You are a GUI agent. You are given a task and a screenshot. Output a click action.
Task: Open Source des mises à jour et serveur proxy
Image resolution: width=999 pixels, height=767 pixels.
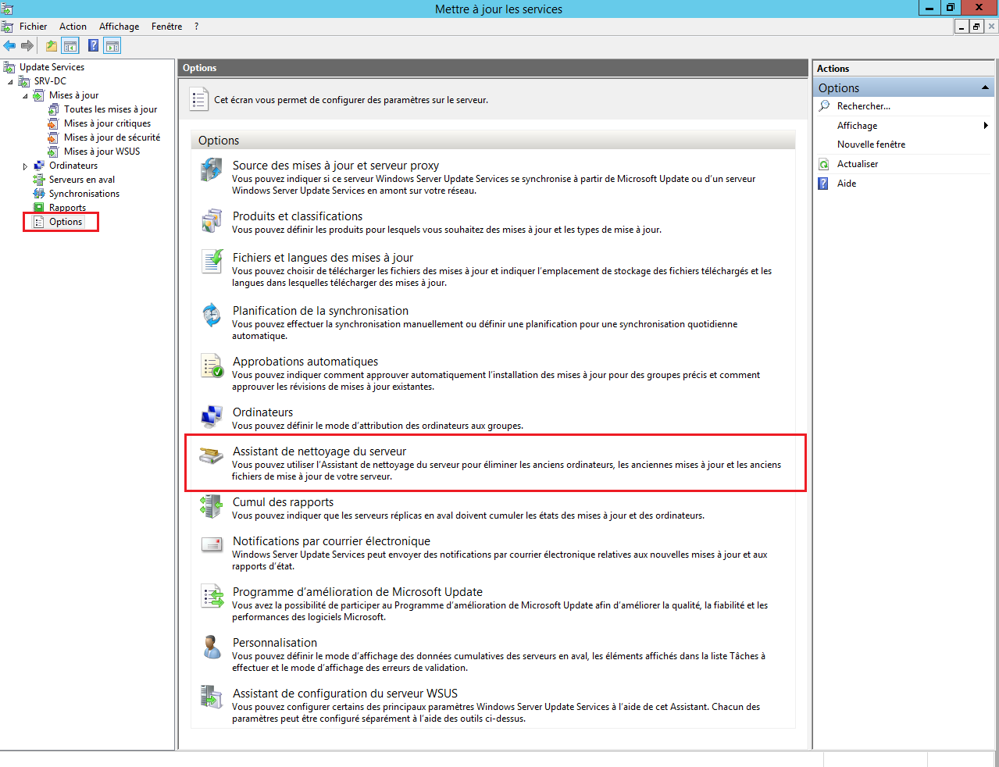tap(336, 166)
